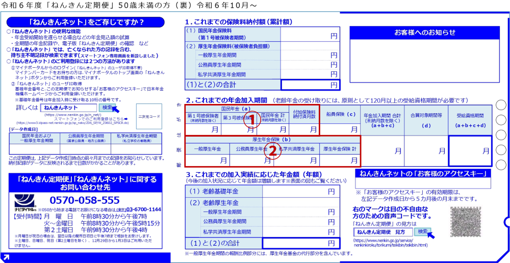Click the blank notice area under お客様へのお知らせ
Viewport: 510px width, 263px height.
click(424, 60)
